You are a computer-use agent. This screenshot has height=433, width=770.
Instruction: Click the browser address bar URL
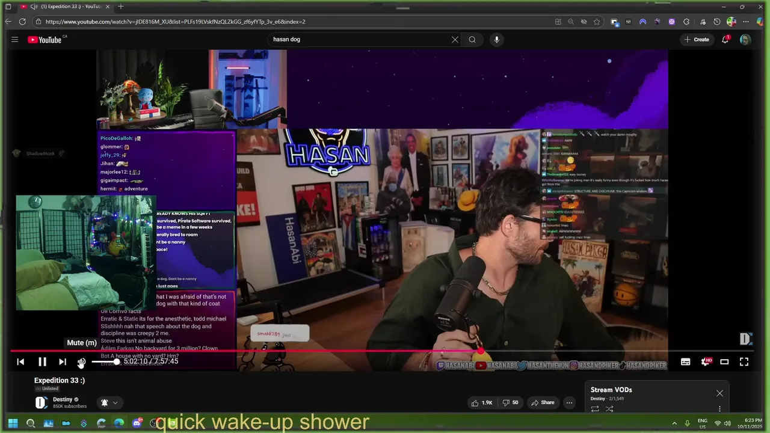pyautogui.click(x=176, y=22)
